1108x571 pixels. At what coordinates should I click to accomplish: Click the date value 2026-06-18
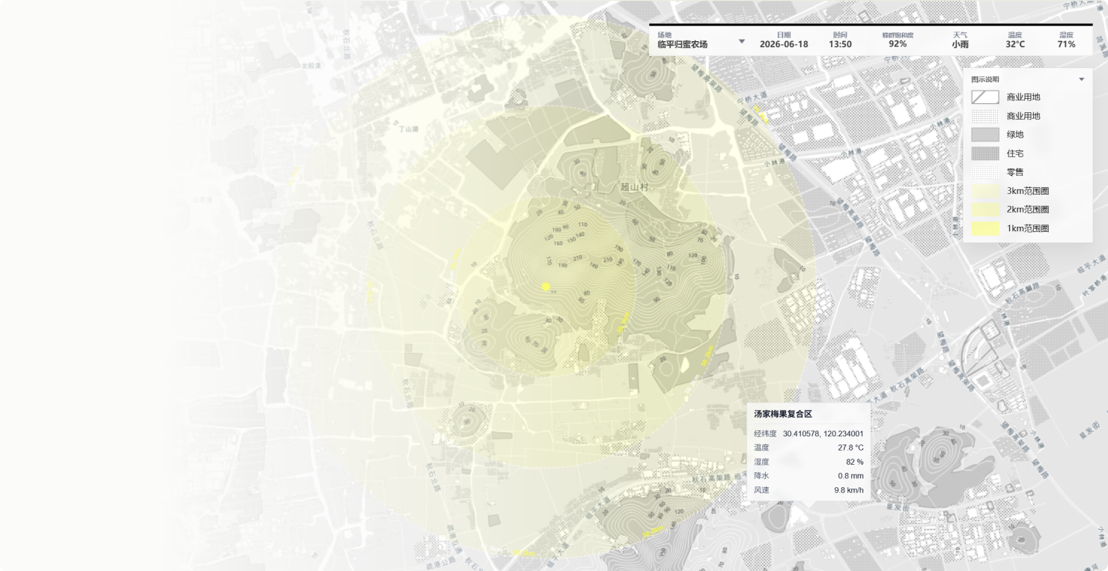(784, 44)
